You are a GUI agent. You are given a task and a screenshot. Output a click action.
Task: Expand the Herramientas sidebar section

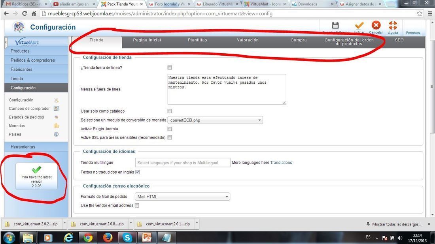(x=36, y=147)
